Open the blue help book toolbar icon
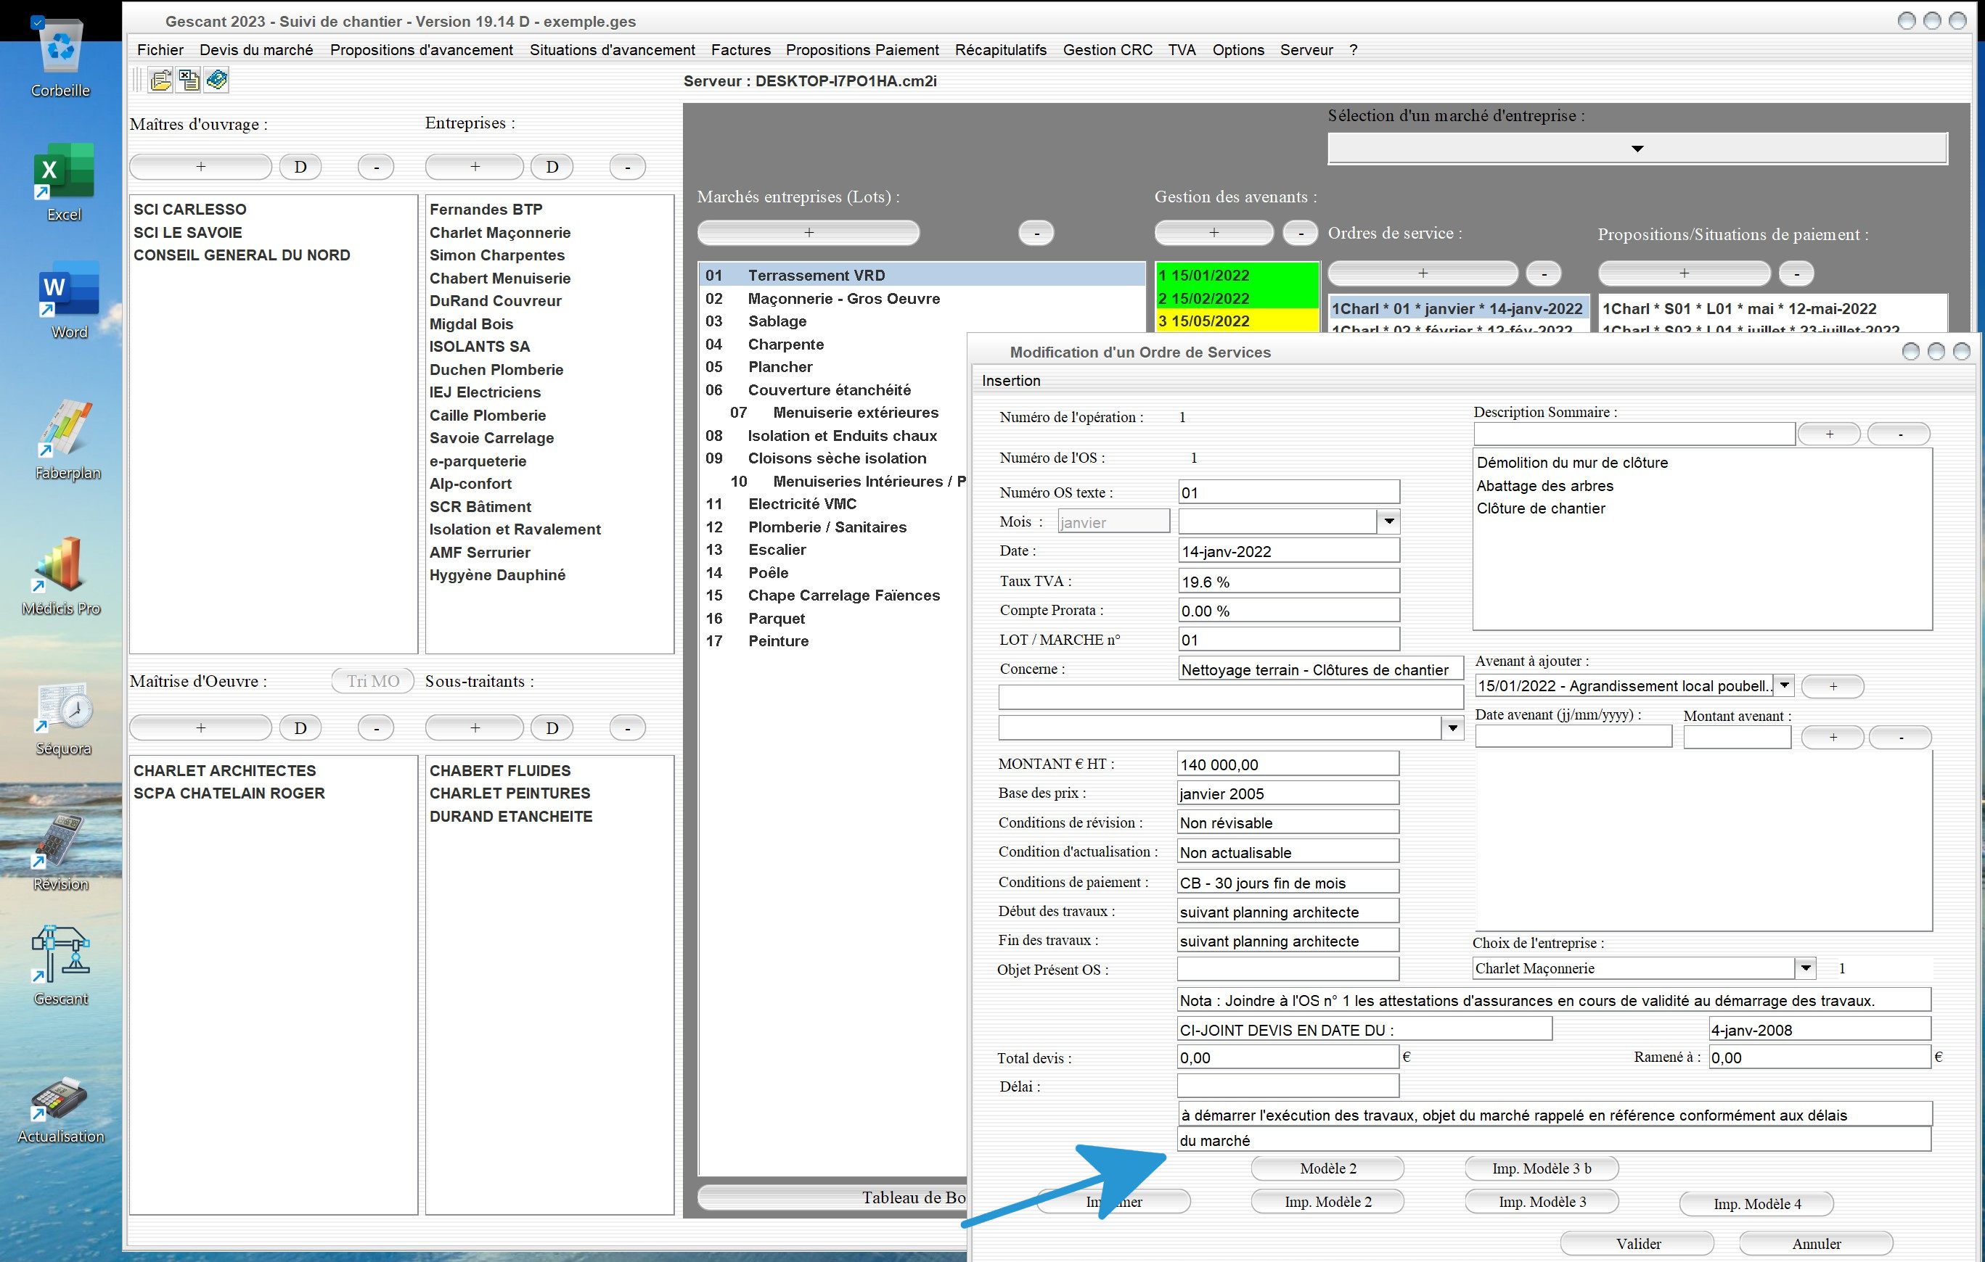 click(217, 80)
